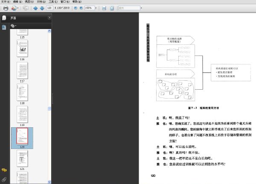Select page 117 thumbnail
Viewport: 256px width, 184px height.
click(x=22, y=70)
